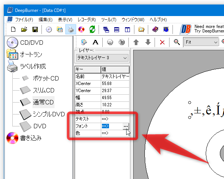Open the ヘルプ(H) menu
The image size is (224, 179).
click(x=158, y=20)
